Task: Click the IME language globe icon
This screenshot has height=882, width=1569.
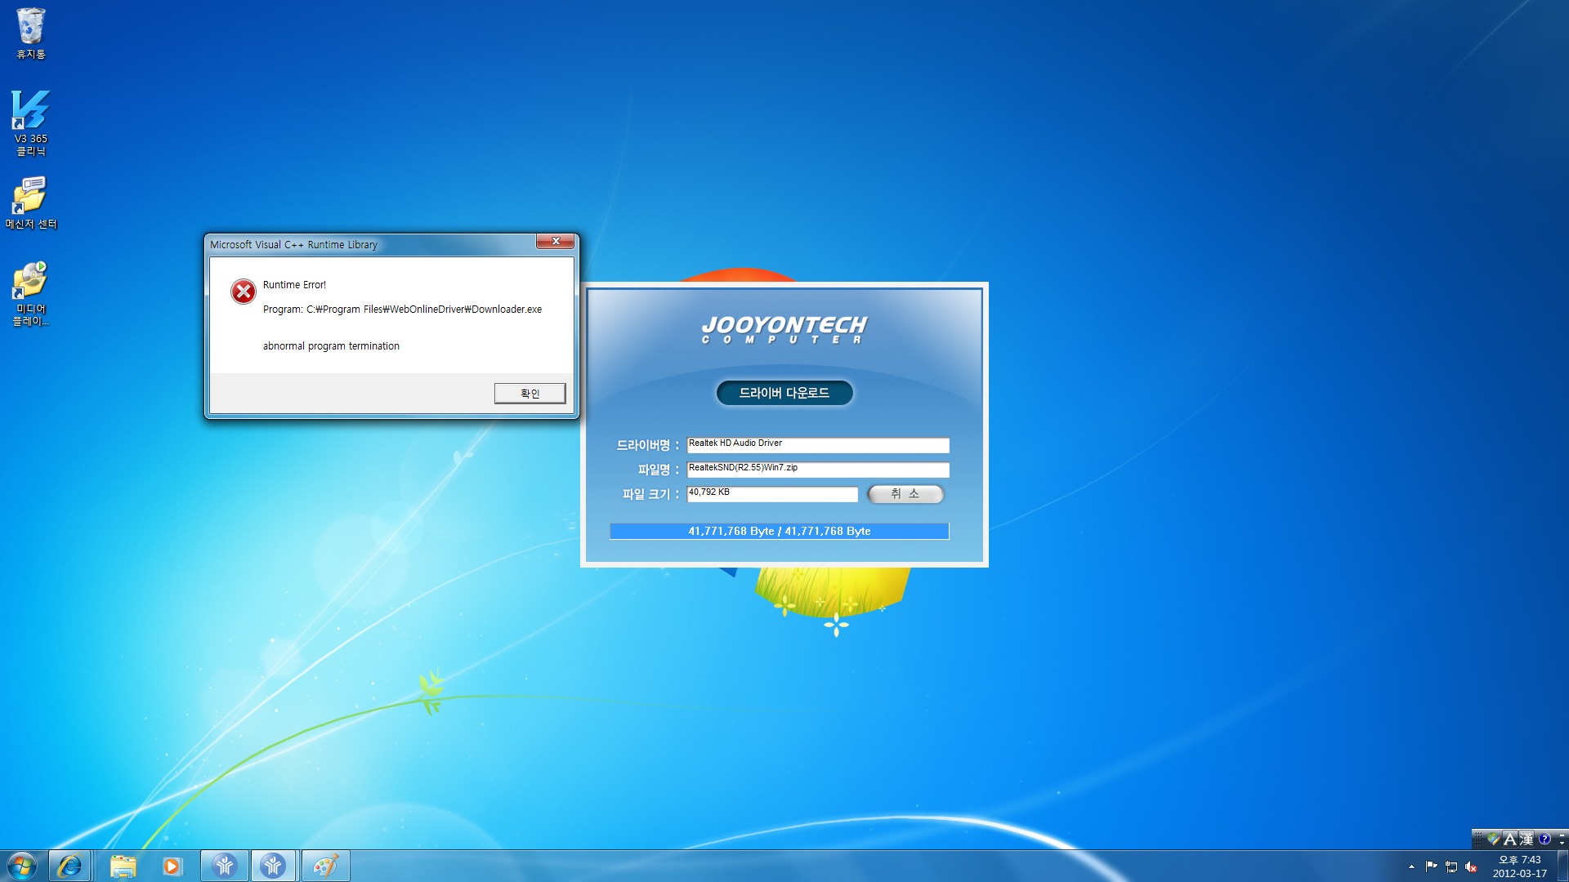Action: point(1494,839)
